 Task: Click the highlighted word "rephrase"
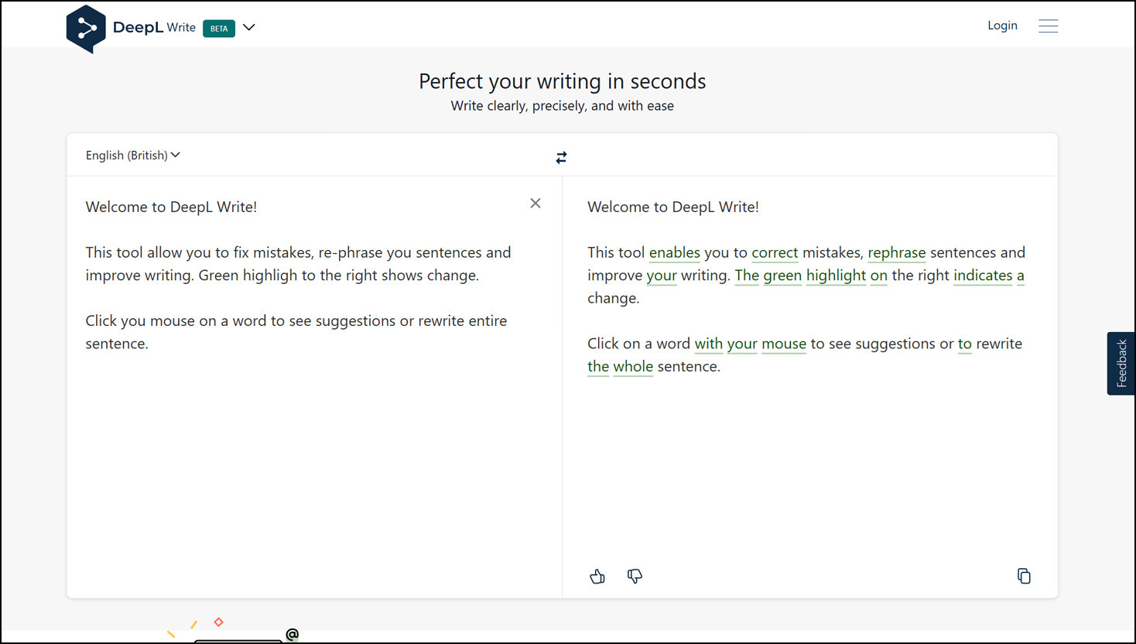click(897, 252)
